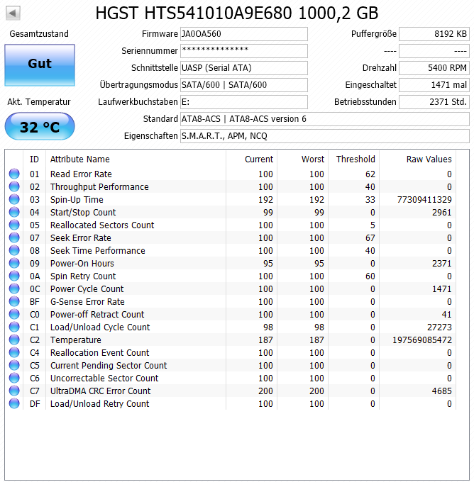Click raw value 2961

point(441,212)
